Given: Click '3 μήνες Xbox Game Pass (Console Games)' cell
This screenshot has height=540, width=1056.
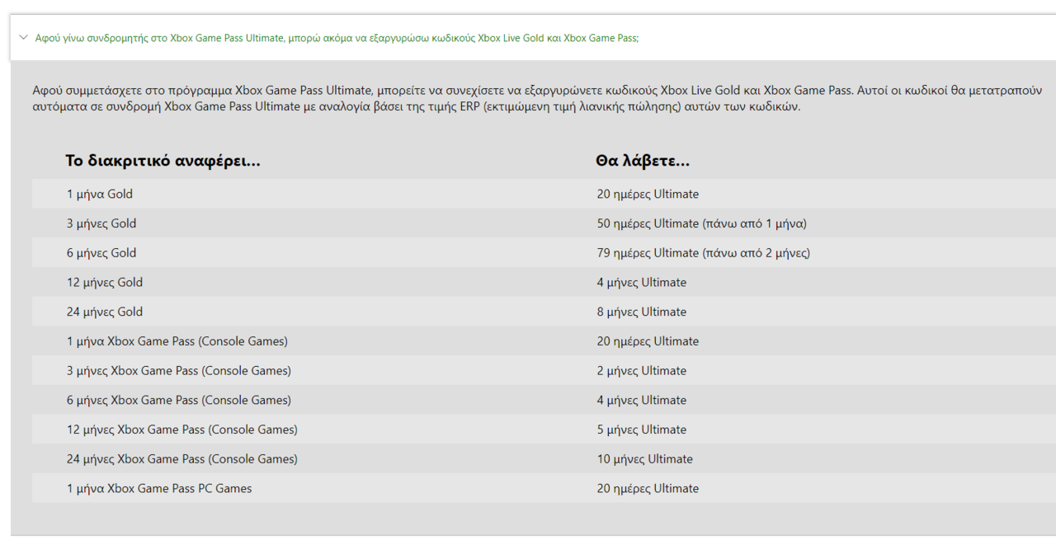Looking at the screenshot, I should tap(179, 371).
